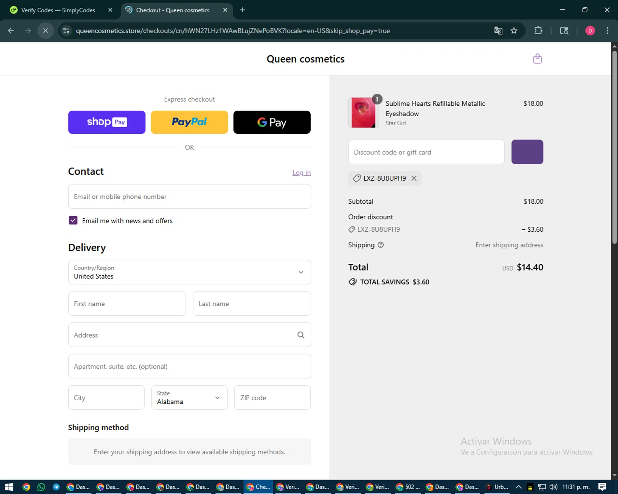Click the product thumbnail of the eyeshadow

(363, 113)
